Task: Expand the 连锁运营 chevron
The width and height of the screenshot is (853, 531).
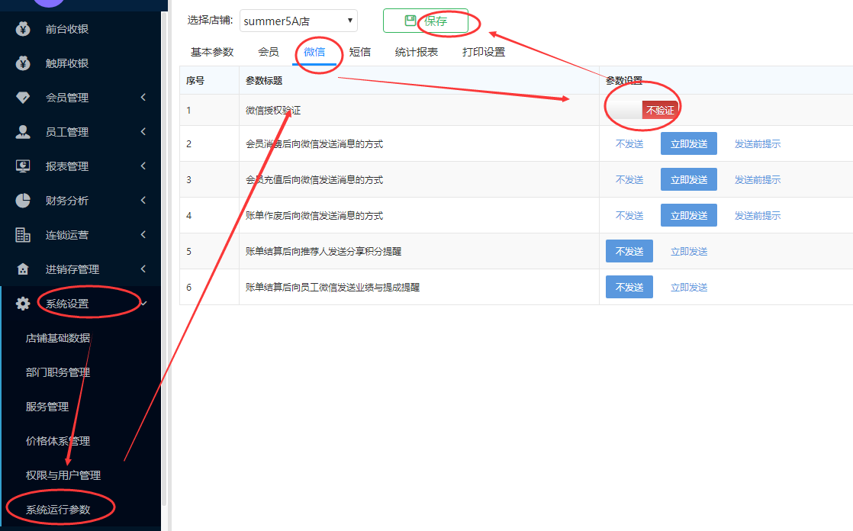Action: (x=143, y=234)
